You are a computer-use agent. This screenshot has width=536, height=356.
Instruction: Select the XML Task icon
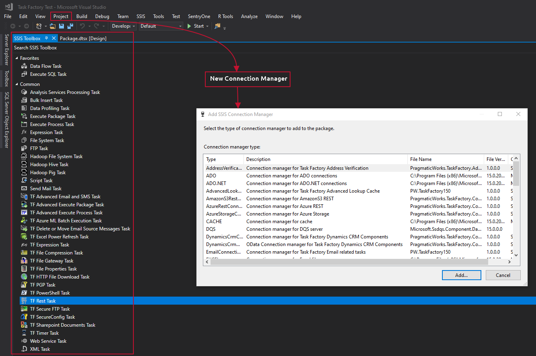(x=24, y=349)
